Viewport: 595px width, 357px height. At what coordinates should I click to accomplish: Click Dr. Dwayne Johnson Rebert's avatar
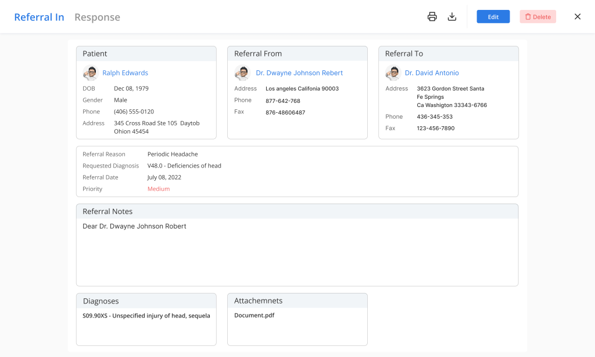click(x=242, y=73)
